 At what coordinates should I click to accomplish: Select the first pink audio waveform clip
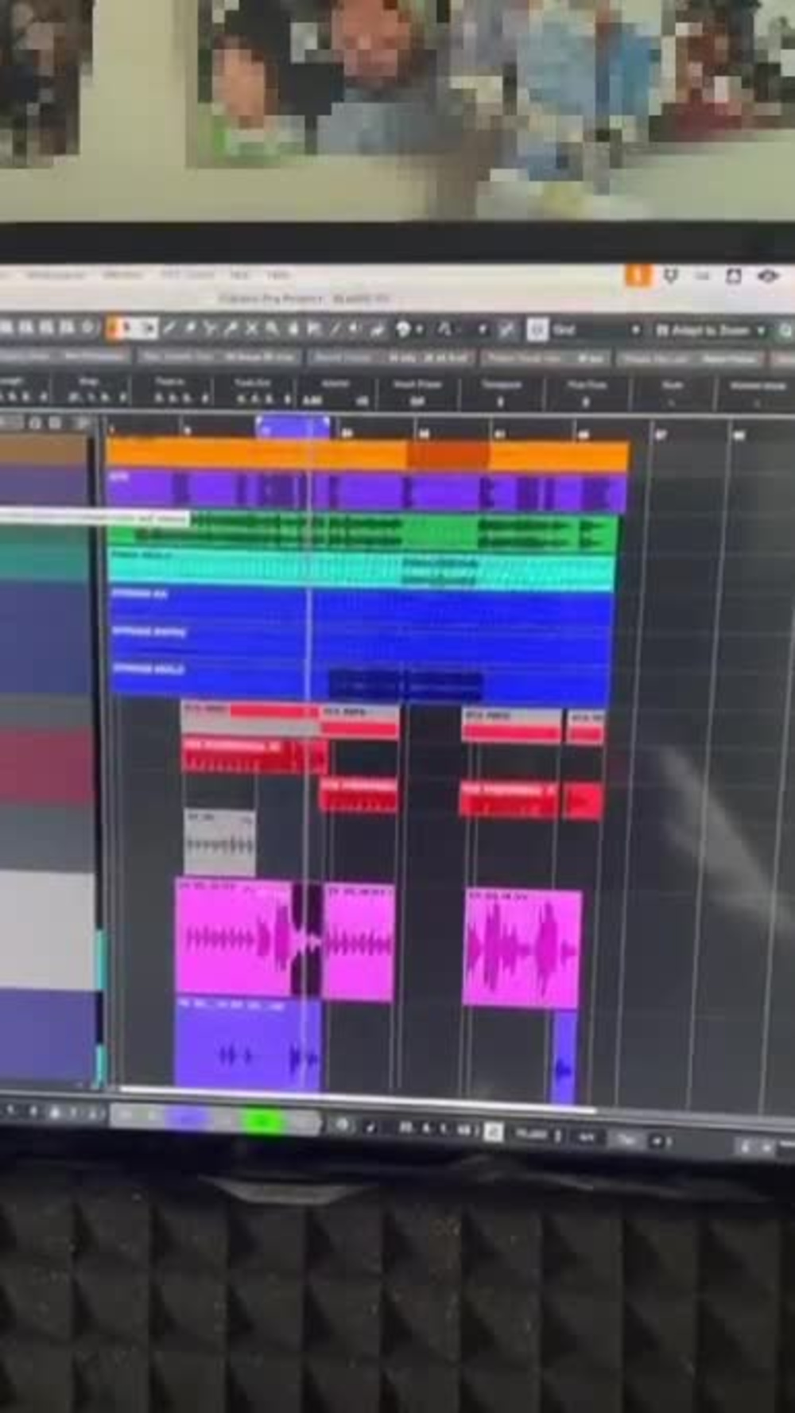point(235,938)
